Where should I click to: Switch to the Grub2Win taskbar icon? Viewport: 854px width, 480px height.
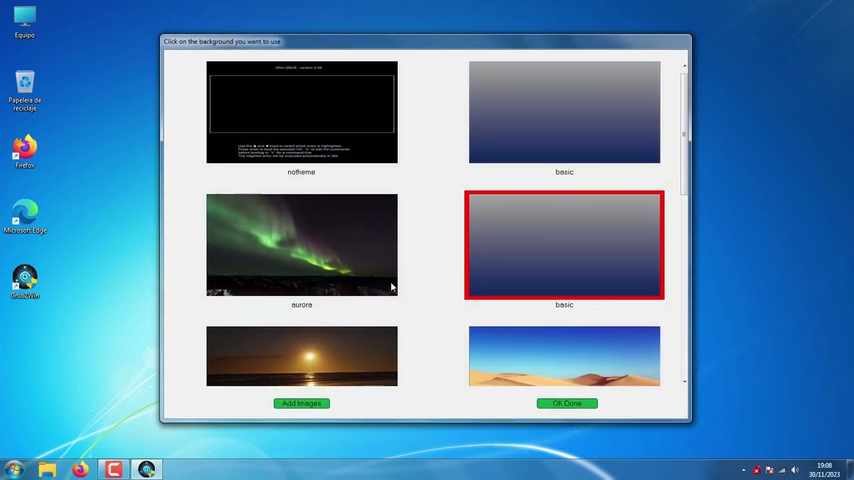click(x=147, y=469)
